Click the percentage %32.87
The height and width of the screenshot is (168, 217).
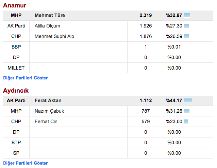174,15
